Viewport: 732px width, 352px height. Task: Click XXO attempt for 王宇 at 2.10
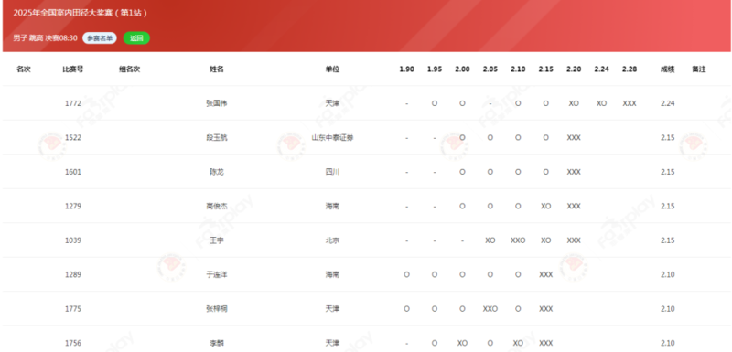pyautogui.click(x=518, y=240)
